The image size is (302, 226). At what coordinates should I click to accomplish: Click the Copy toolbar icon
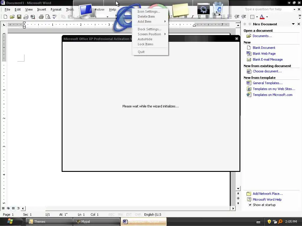pyautogui.click(x=63, y=17)
